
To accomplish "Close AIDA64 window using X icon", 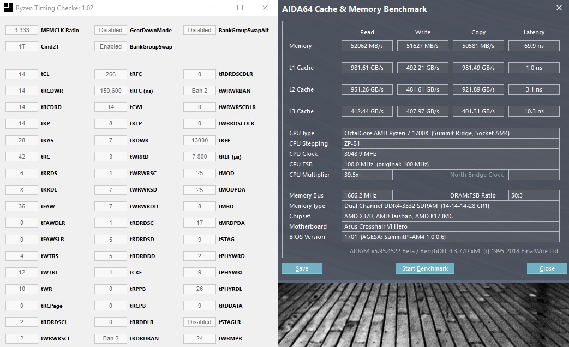I will [559, 8].
